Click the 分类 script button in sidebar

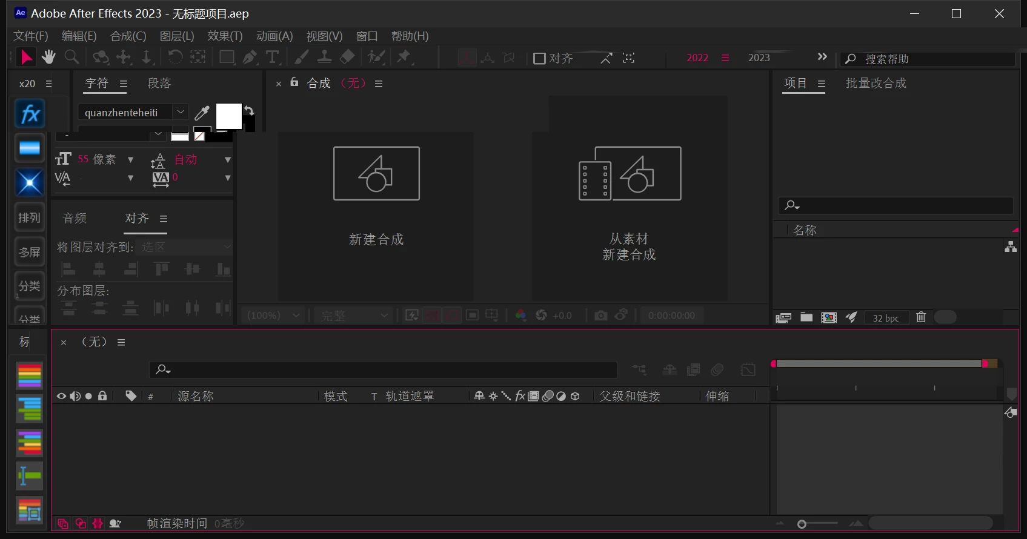click(x=29, y=286)
